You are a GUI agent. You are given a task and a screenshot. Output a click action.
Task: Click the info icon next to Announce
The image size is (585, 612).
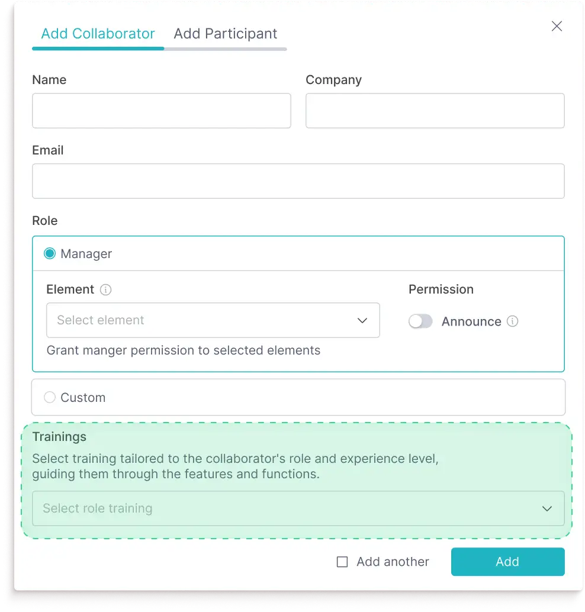(x=512, y=321)
